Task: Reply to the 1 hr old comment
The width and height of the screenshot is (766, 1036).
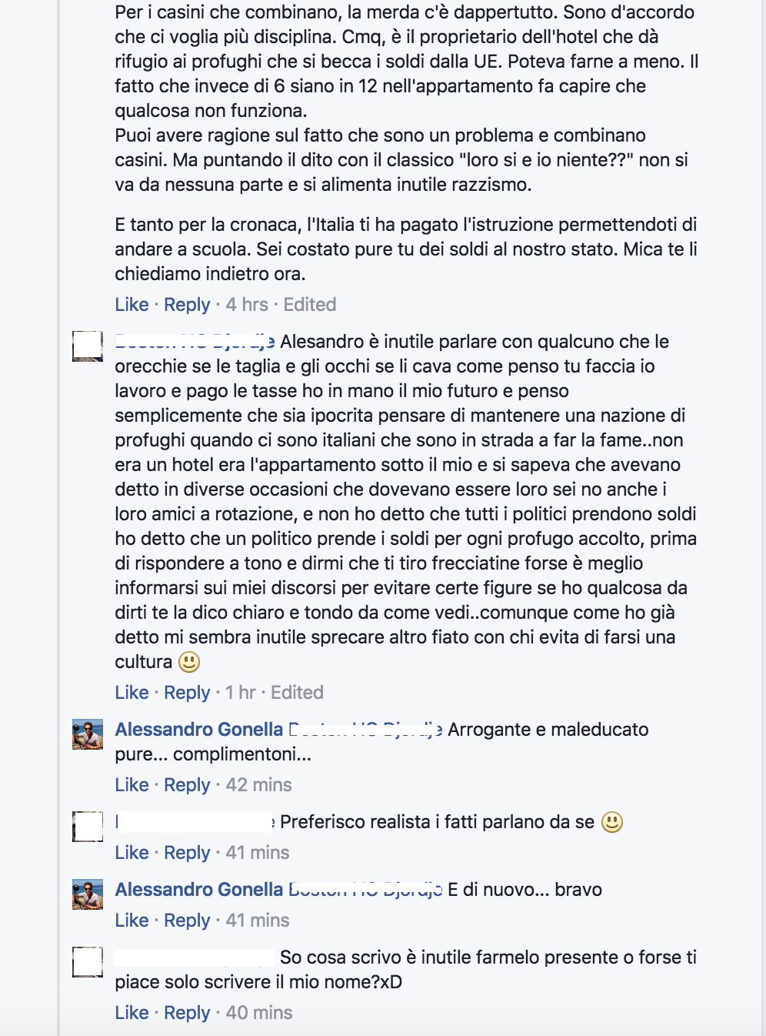Action: (187, 693)
